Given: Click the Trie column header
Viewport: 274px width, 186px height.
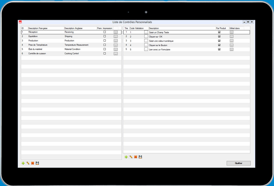Looking at the screenshot, I should tap(126, 28).
